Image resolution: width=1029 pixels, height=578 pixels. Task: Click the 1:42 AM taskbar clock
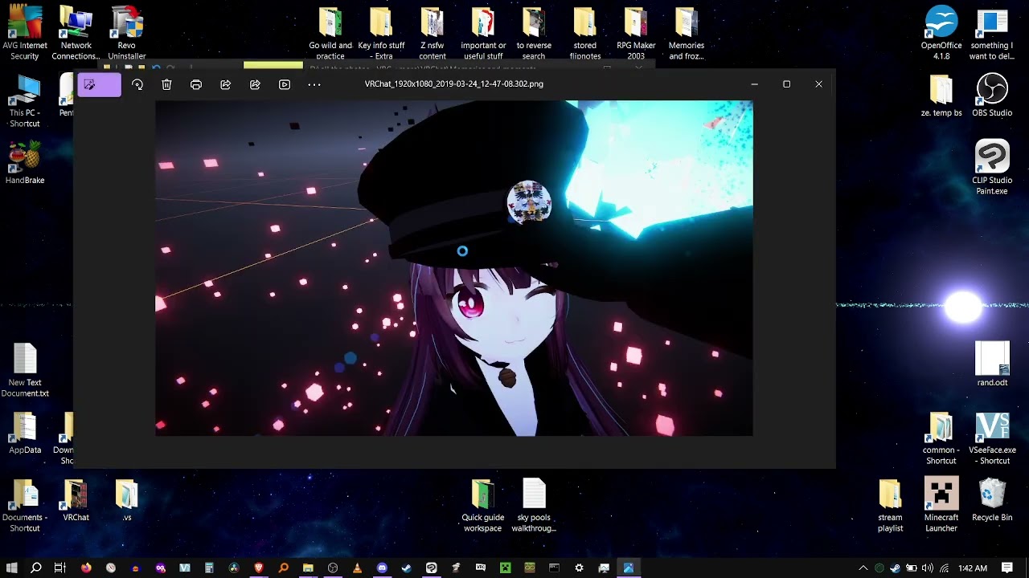[x=973, y=568]
